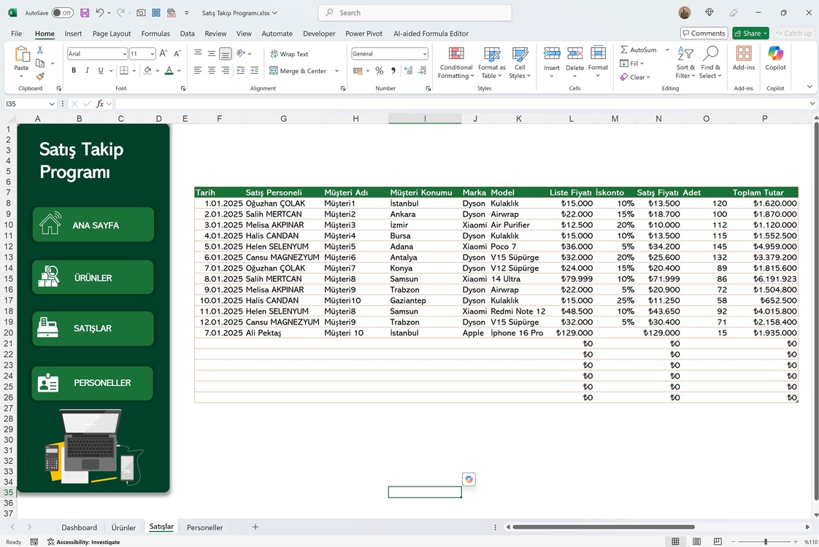Open the Insert ribbon tab

(73, 34)
